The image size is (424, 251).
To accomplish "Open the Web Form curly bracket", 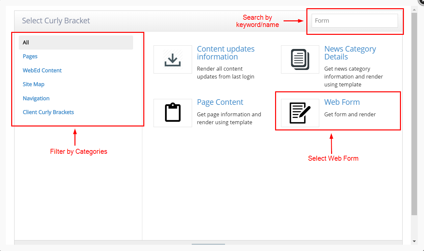I will (x=342, y=102).
